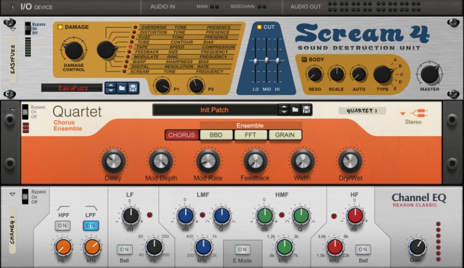The height and width of the screenshot is (268, 464).
Task: Select the FFT ensemble tab
Action: pyautogui.click(x=250, y=135)
